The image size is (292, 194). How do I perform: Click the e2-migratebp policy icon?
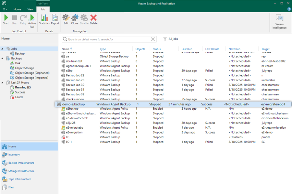(x=63, y=128)
